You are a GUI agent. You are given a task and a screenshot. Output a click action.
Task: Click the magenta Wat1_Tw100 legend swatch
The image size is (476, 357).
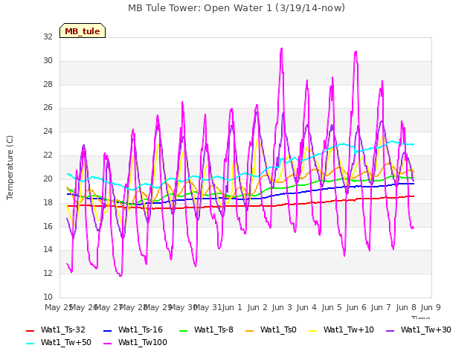click(x=107, y=344)
